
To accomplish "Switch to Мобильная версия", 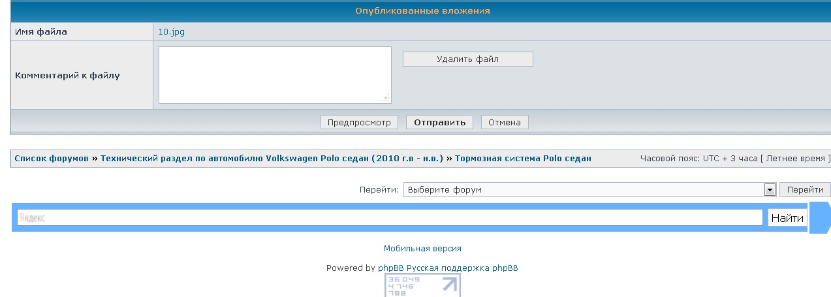I will tap(422, 249).
